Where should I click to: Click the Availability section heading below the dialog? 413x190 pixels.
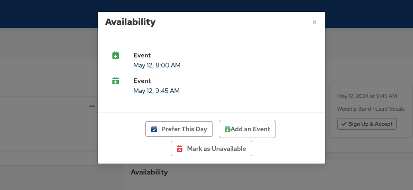149,172
